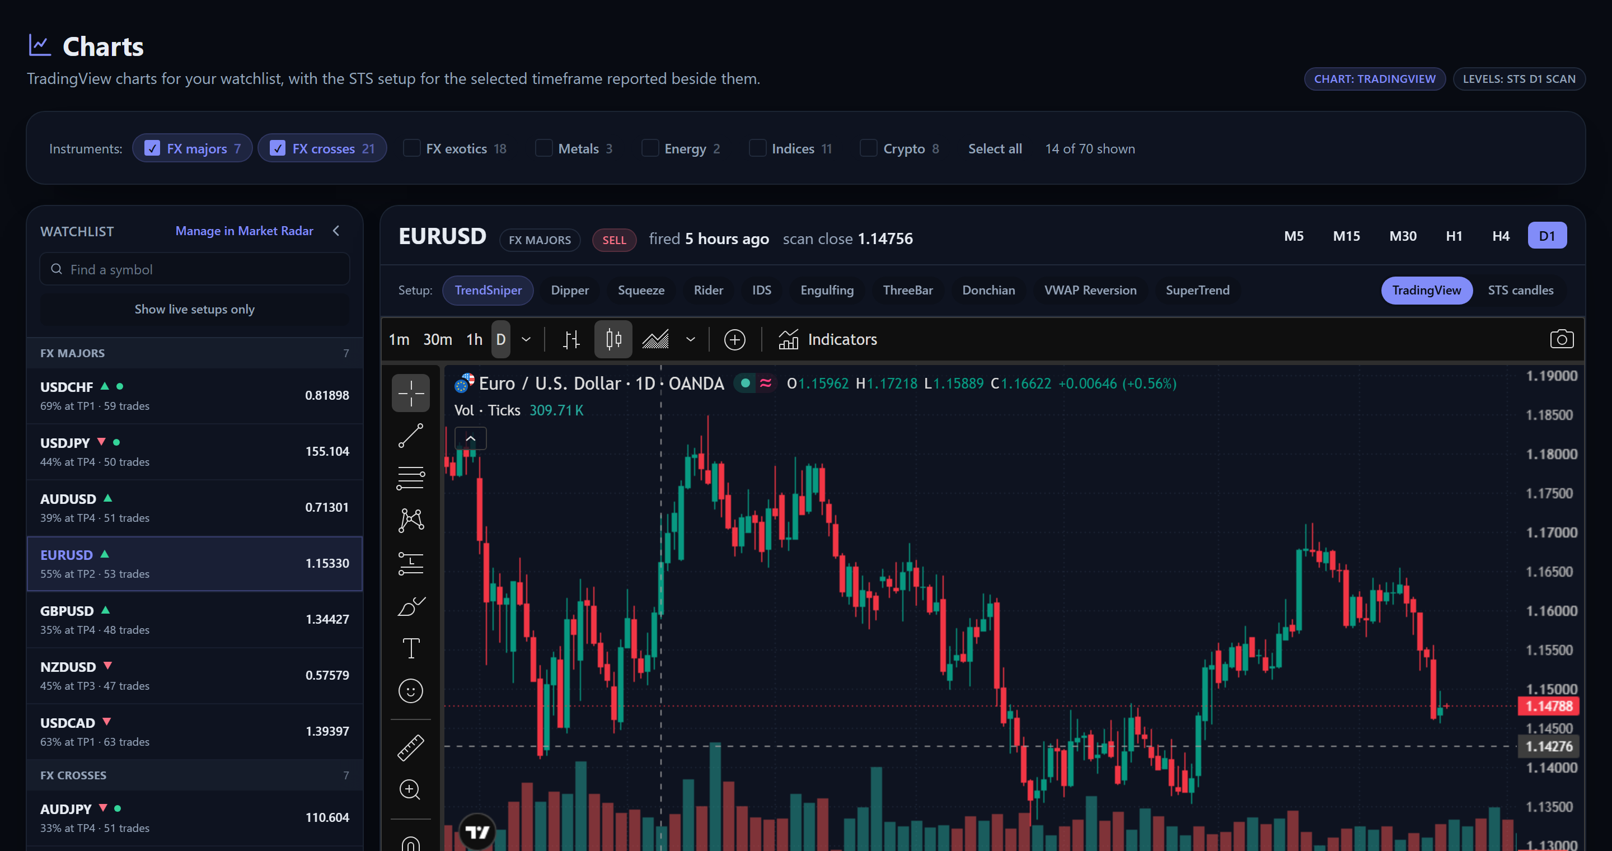Select the D1 timeframe tab
The width and height of the screenshot is (1612, 851).
(1547, 236)
